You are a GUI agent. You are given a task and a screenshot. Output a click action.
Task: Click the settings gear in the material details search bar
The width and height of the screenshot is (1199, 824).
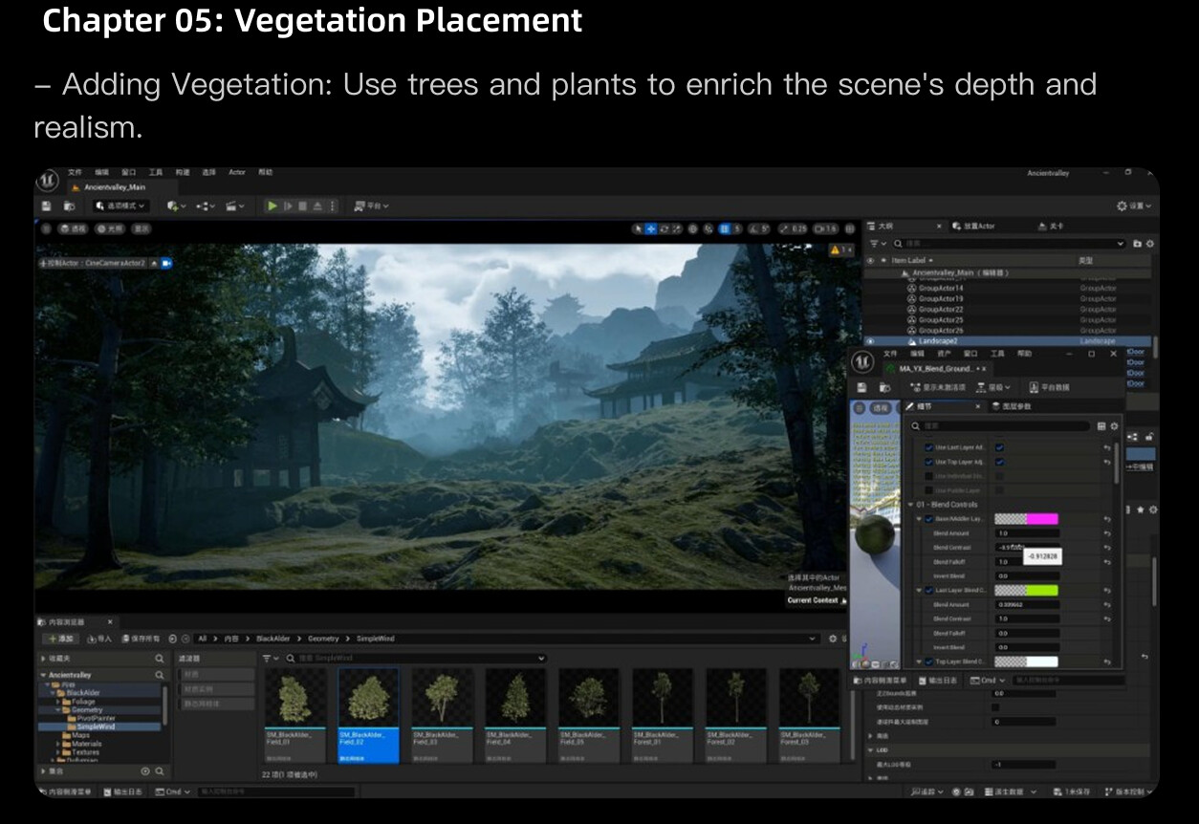click(x=1114, y=426)
